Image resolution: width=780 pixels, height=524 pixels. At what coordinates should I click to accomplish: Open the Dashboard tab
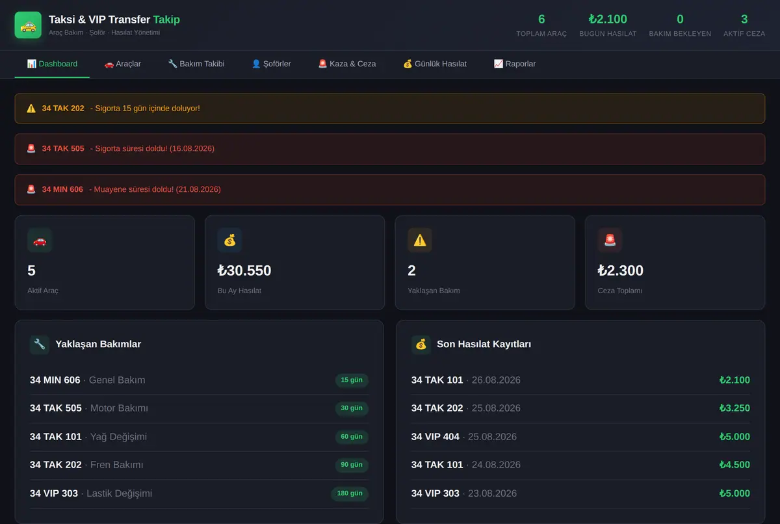[52, 64]
